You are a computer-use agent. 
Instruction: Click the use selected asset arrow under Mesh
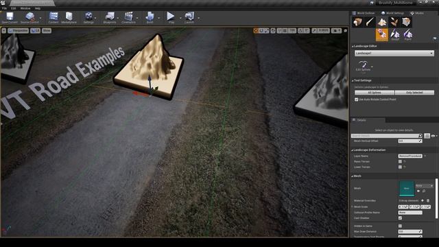pyautogui.click(x=418, y=191)
